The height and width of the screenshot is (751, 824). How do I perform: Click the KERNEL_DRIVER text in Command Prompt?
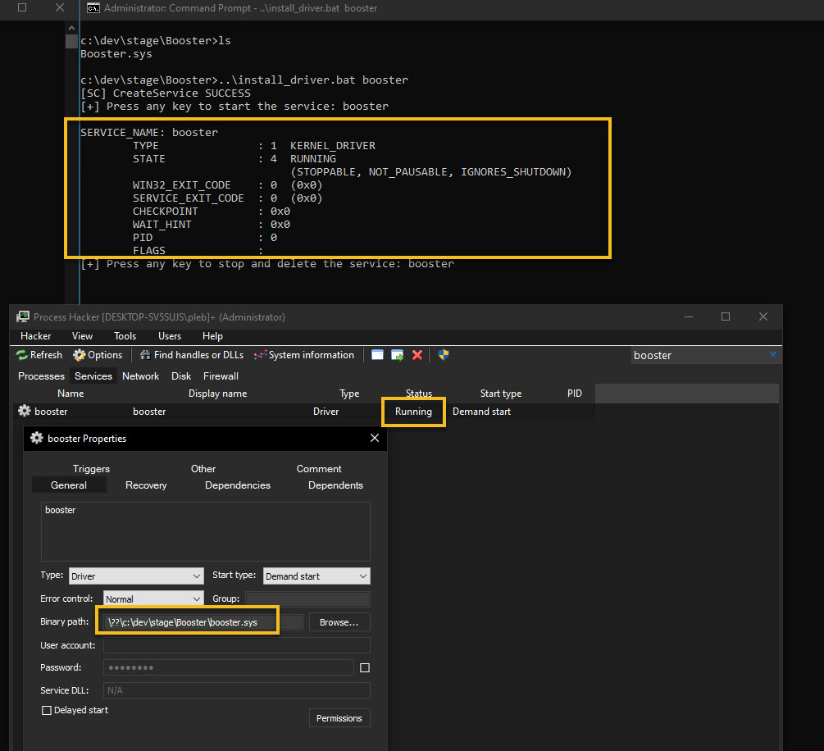point(333,146)
